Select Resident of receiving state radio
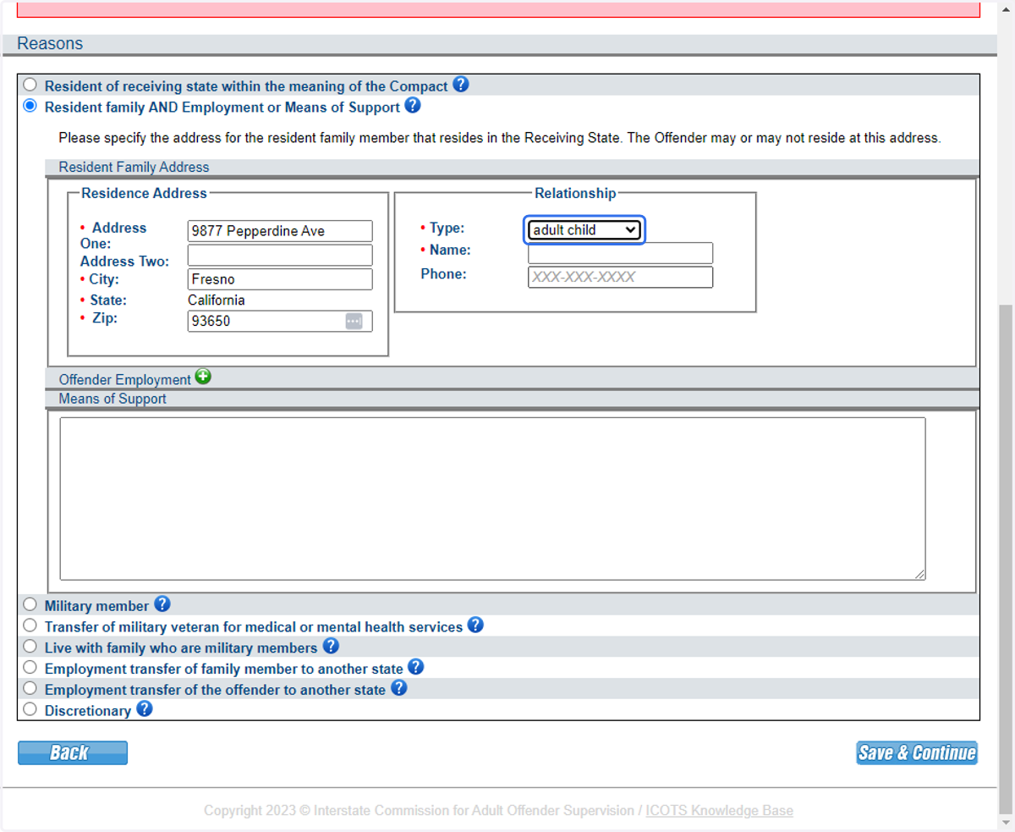Screen dimensions: 1015x832 (x=30, y=85)
